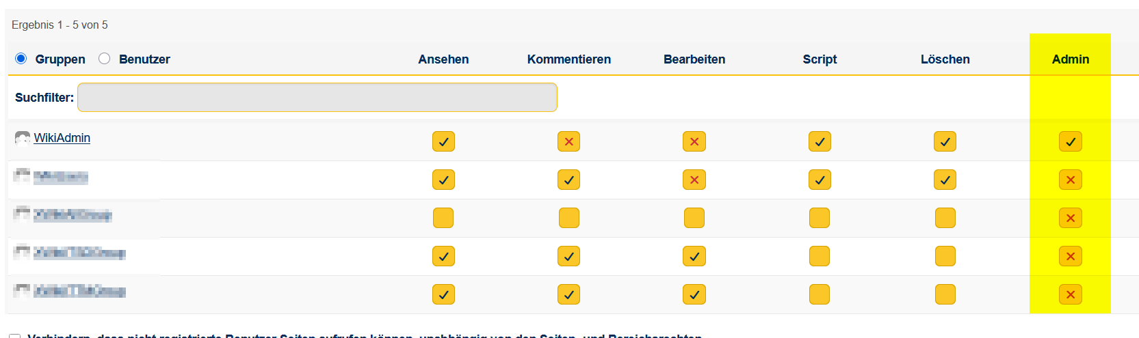Toggle WikiAdmin Löschen permission checkbox

945,141
